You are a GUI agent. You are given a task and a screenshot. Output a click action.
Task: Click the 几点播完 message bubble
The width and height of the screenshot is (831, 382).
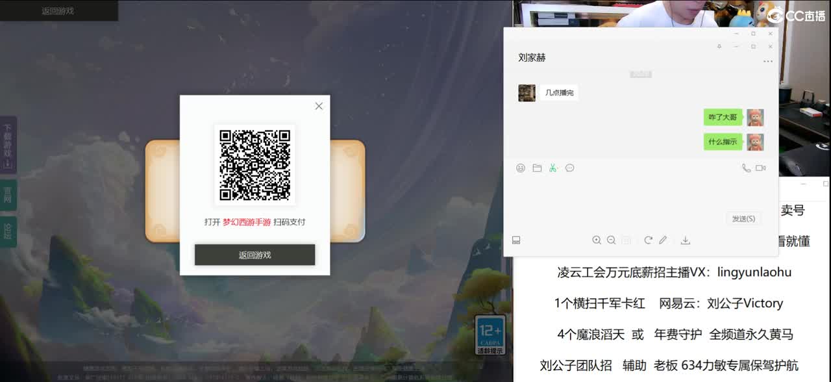[x=559, y=93]
